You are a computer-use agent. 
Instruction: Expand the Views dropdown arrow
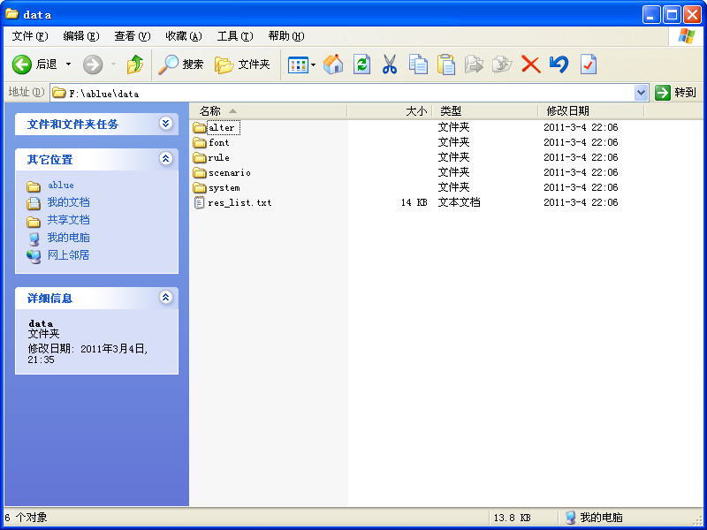coord(314,64)
